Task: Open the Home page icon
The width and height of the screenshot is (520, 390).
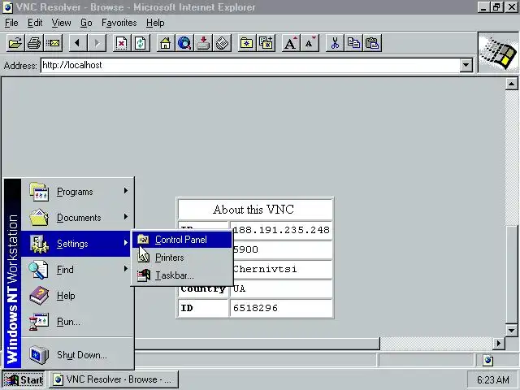Action: (x=165, y=43)
